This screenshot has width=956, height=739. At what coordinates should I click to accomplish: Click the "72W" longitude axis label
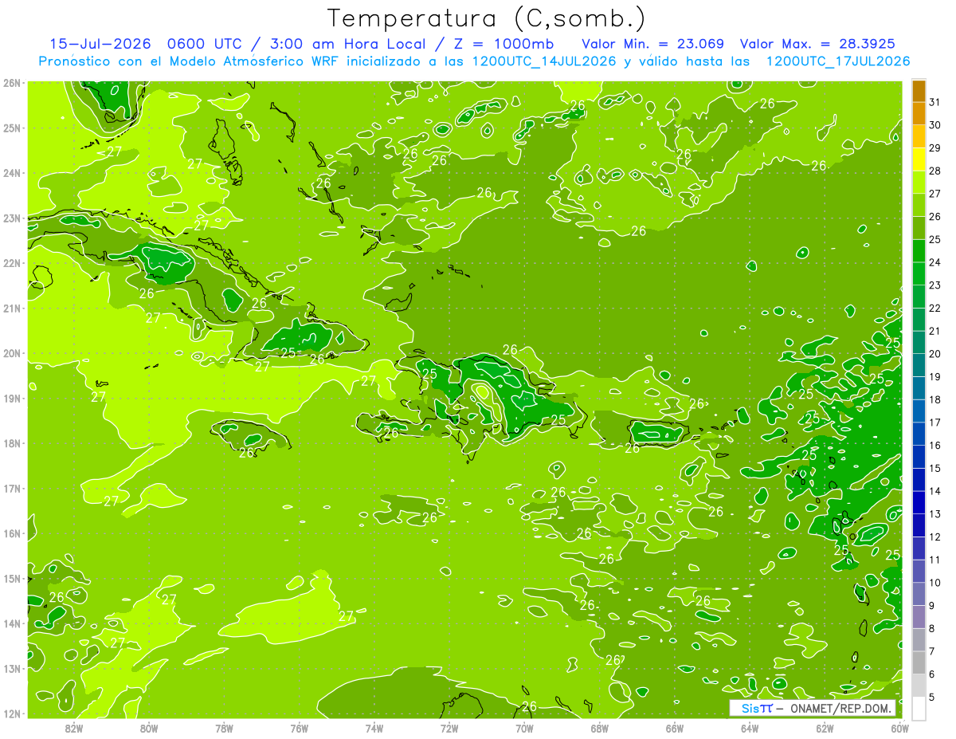[449, 728]
